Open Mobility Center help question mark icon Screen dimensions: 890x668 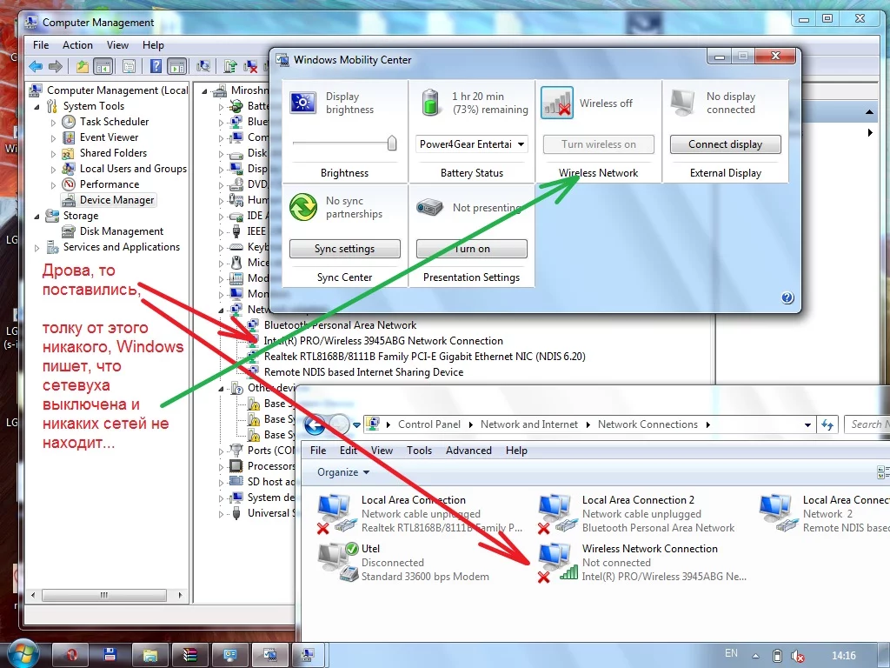787,297
